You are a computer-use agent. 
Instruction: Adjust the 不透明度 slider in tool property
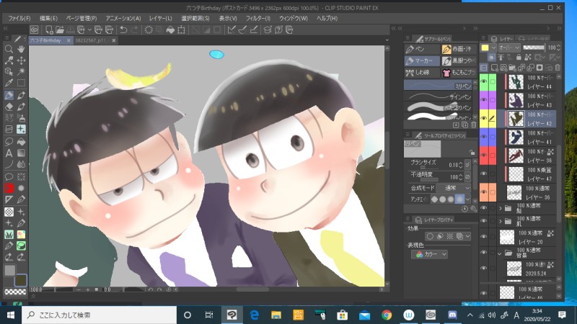pos(428,179)
